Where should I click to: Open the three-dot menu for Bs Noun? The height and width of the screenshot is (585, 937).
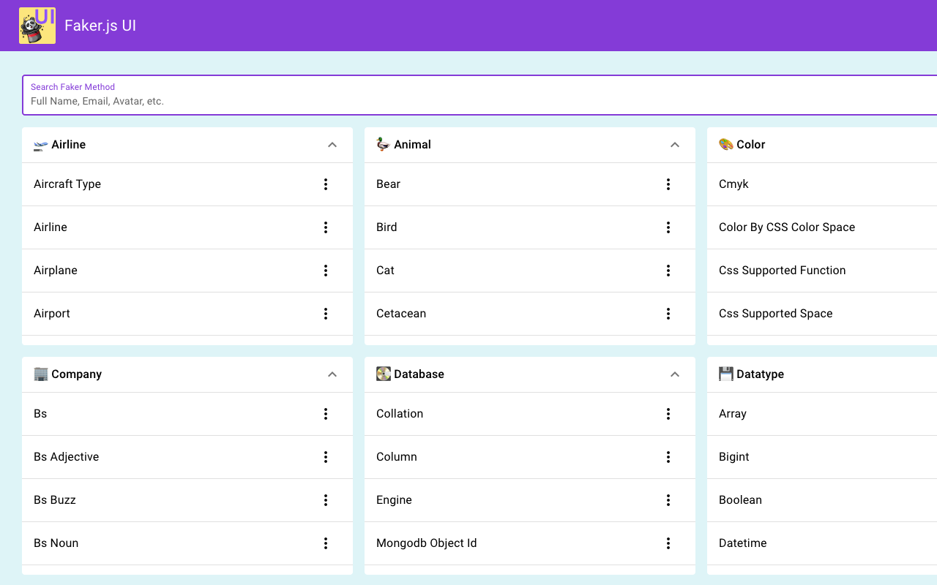(326, 543)
